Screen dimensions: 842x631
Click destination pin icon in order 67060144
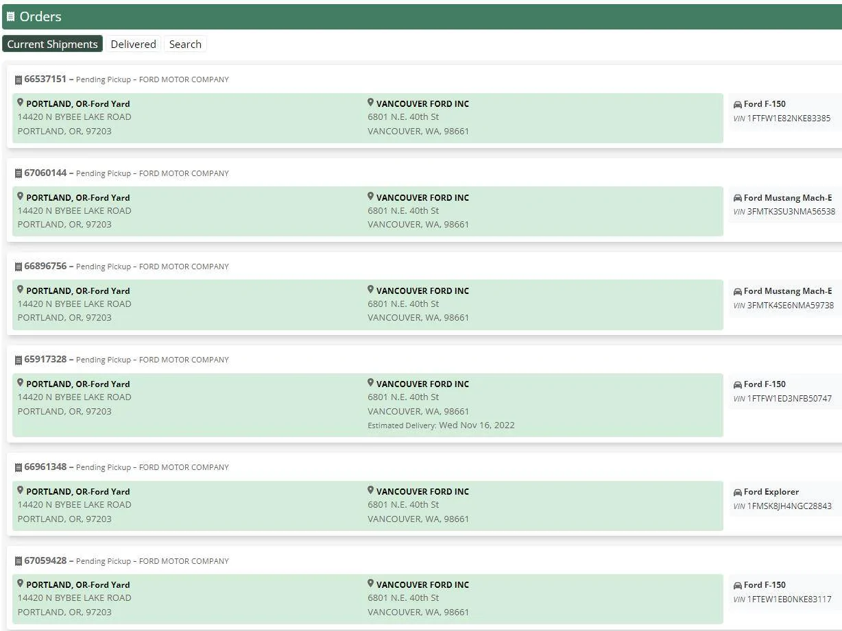[370, 197]
